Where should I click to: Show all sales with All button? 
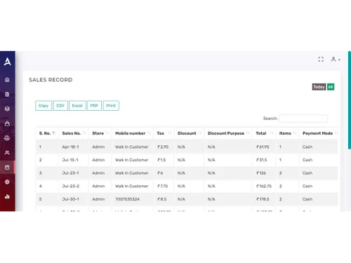331,87
